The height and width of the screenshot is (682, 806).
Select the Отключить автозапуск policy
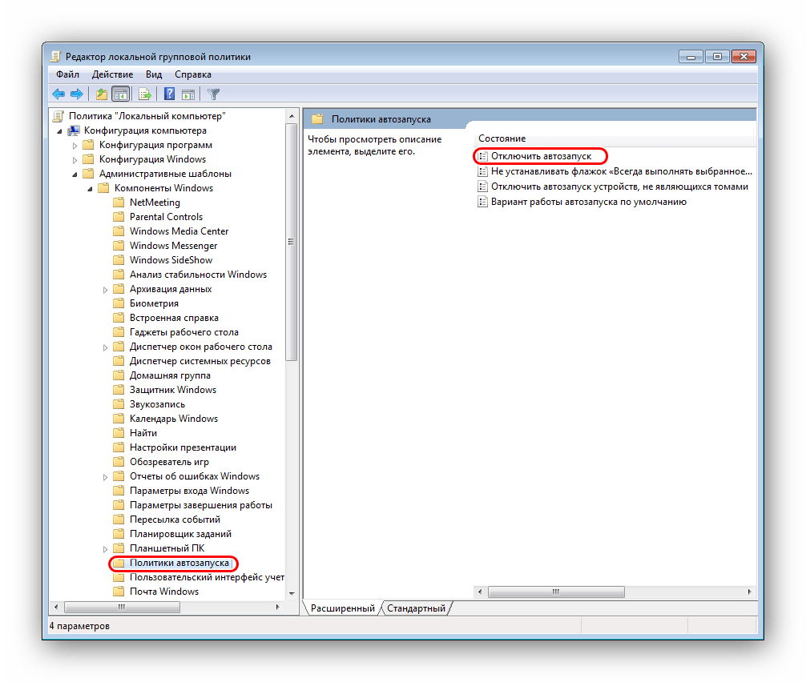pyautogui.click(x=541, y=156)
